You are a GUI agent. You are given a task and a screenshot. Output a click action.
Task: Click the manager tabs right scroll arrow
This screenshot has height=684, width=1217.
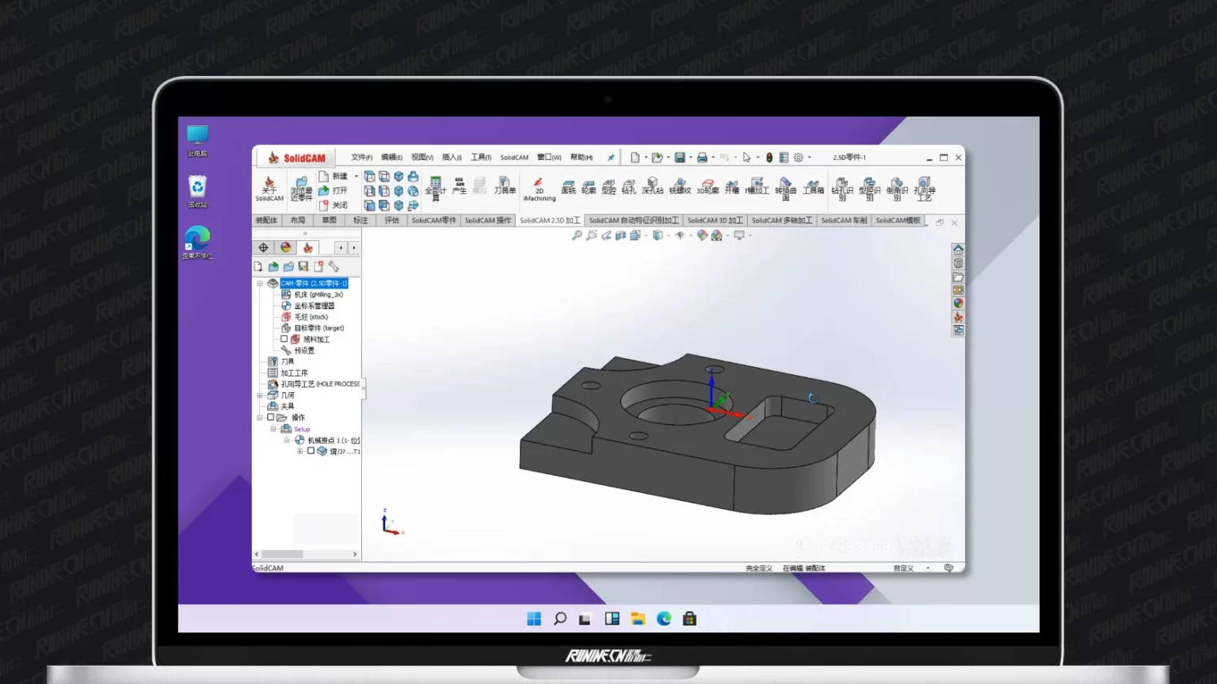pyautogui.click(x=353, y=247)
